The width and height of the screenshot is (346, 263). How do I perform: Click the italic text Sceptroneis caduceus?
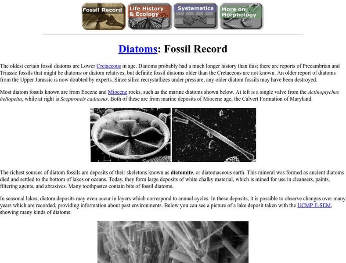pyautogui.click(x=84, y=99)
